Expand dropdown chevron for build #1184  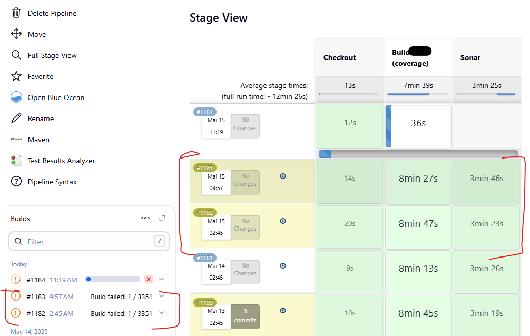click(x=161, y=279)
